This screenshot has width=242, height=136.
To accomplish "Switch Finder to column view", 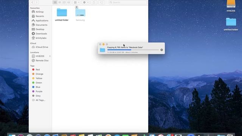I will click(x=64, y=2).
